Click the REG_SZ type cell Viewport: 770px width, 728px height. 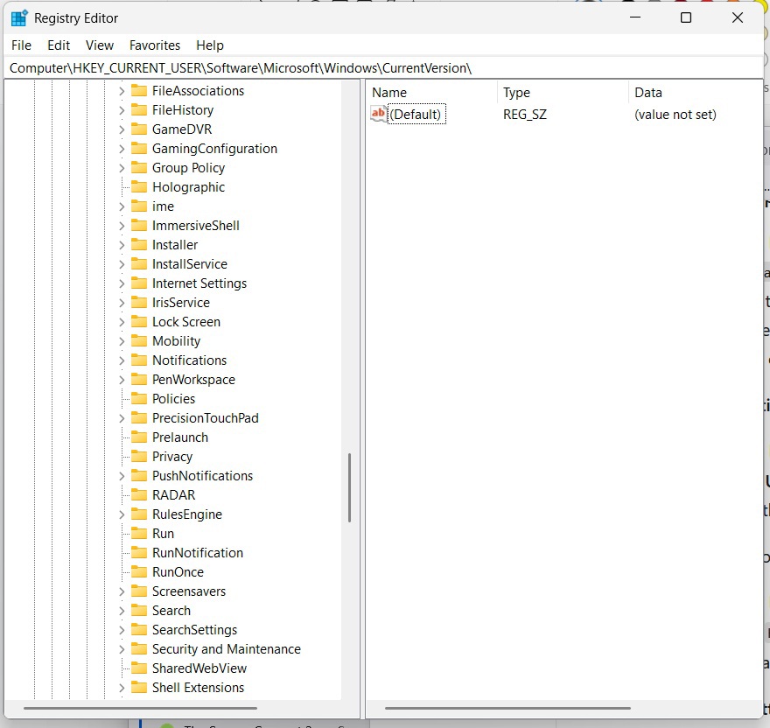[x=525, y=115]
